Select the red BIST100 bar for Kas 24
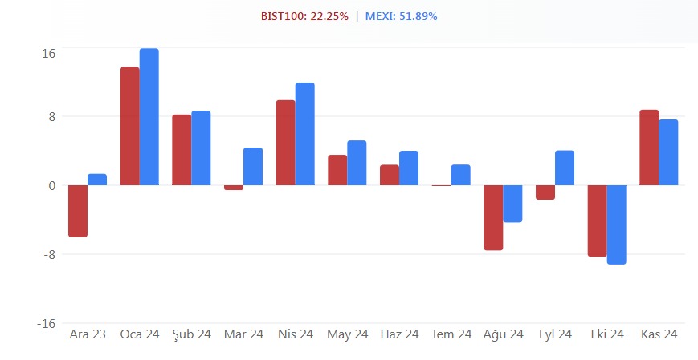Image resolution: width=698 pixels, height=360 pixels. click(x=649, y=148)
